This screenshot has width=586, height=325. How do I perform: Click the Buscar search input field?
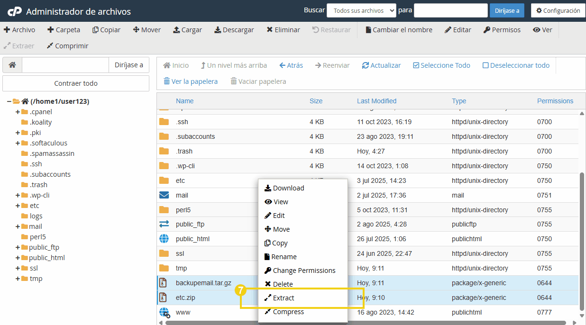[450, 10]
